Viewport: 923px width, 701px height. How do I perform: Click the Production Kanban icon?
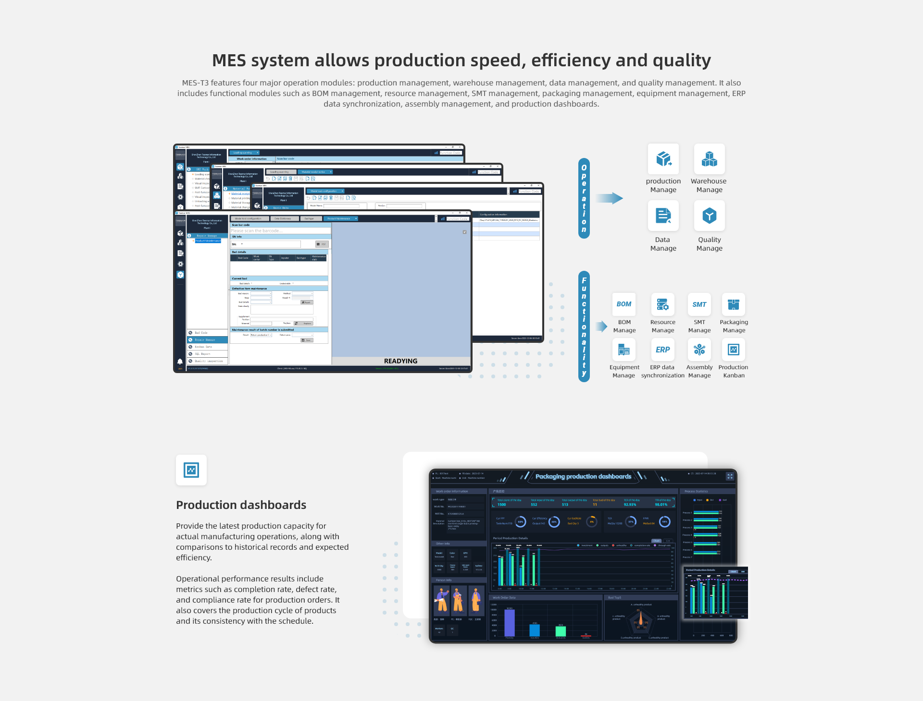click(x=733, y=350)
